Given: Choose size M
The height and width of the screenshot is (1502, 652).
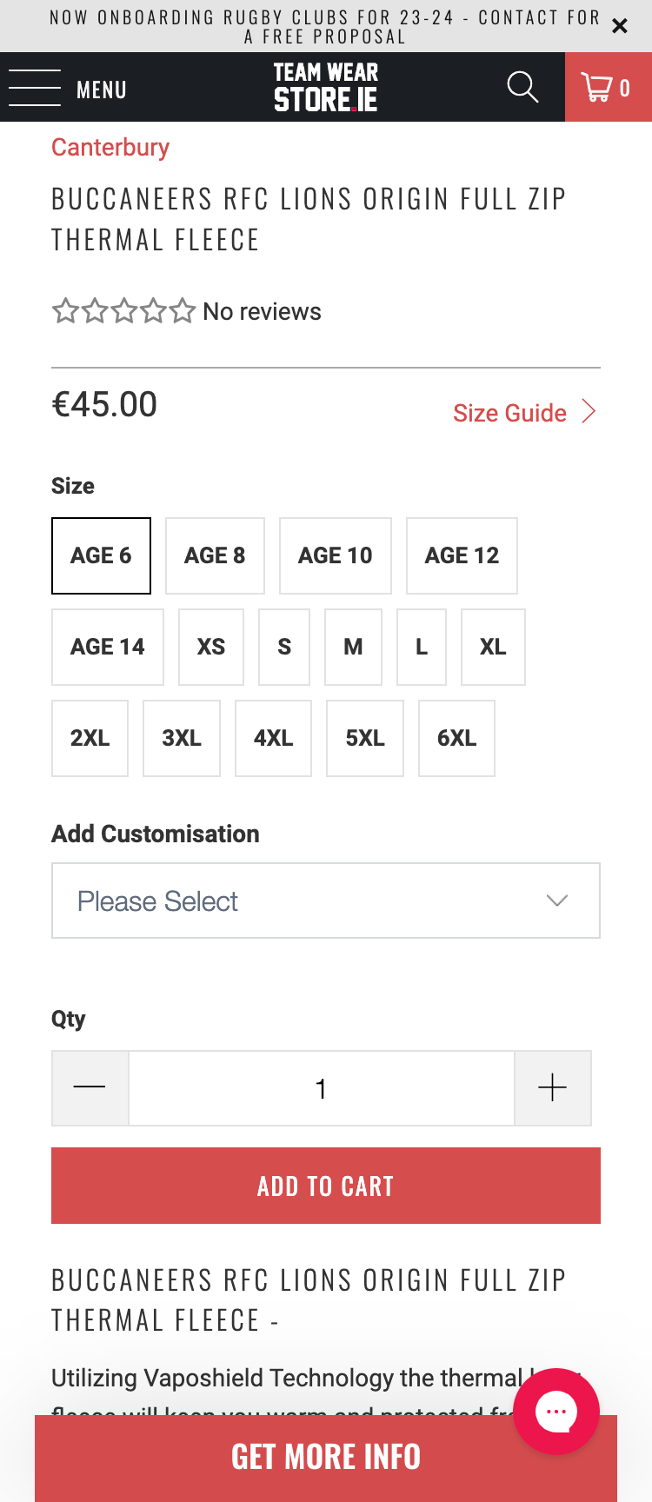Looking at the screenshot, I should (353, 648).
